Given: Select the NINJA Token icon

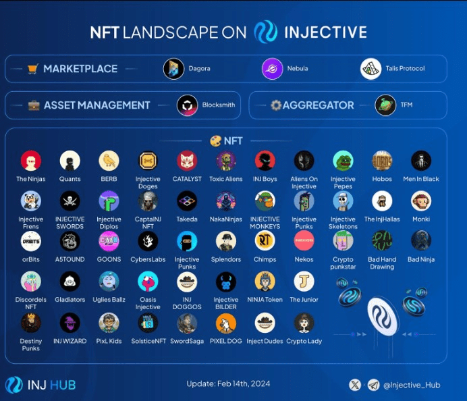Looking at the screenshot, I should point(265,282).
